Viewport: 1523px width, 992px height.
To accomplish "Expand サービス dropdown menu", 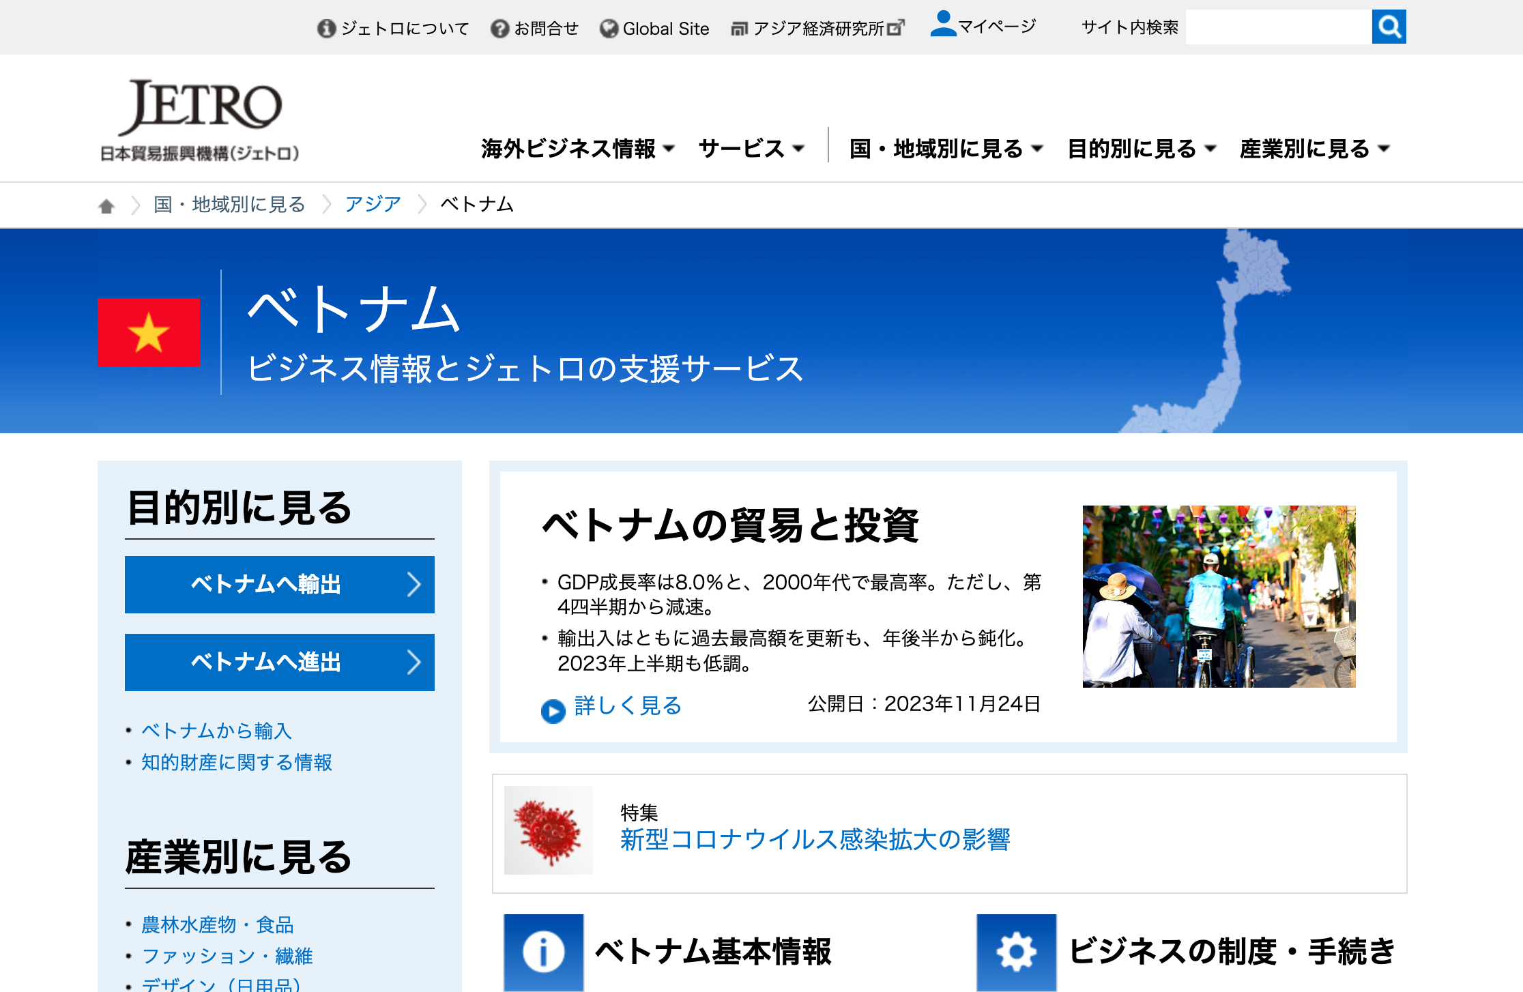I will point(751,149).
